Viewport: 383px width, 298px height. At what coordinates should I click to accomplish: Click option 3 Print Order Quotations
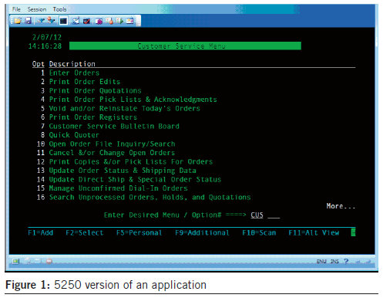coord(95,90)
